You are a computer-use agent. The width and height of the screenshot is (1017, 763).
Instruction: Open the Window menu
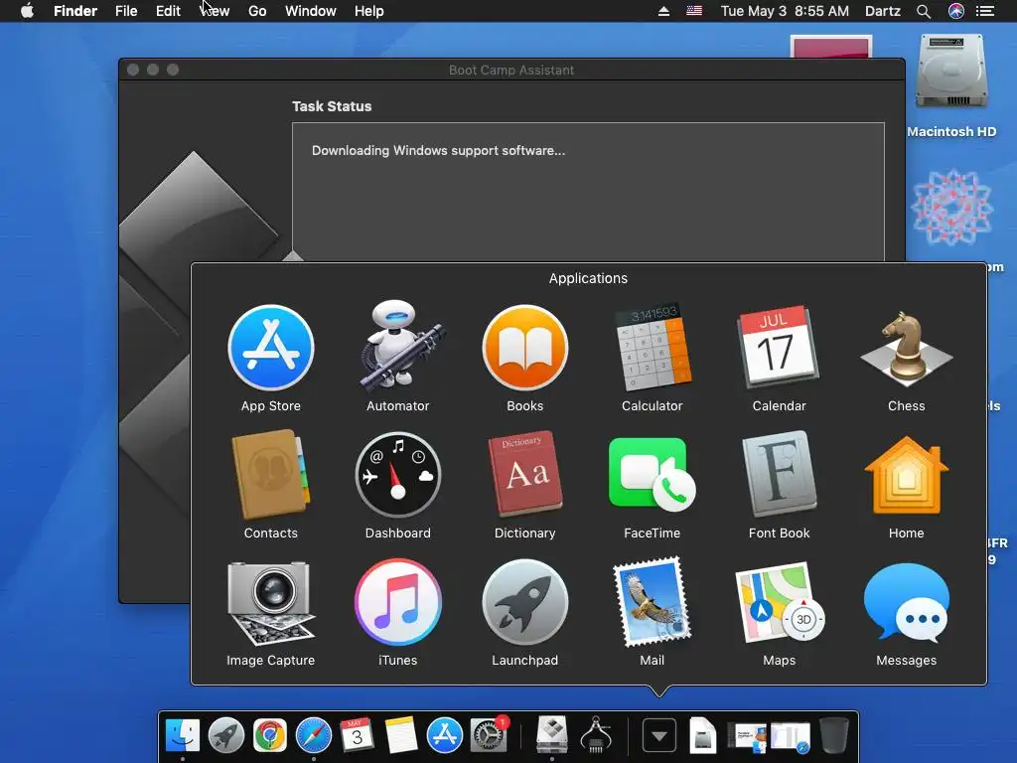click(311, 11)
